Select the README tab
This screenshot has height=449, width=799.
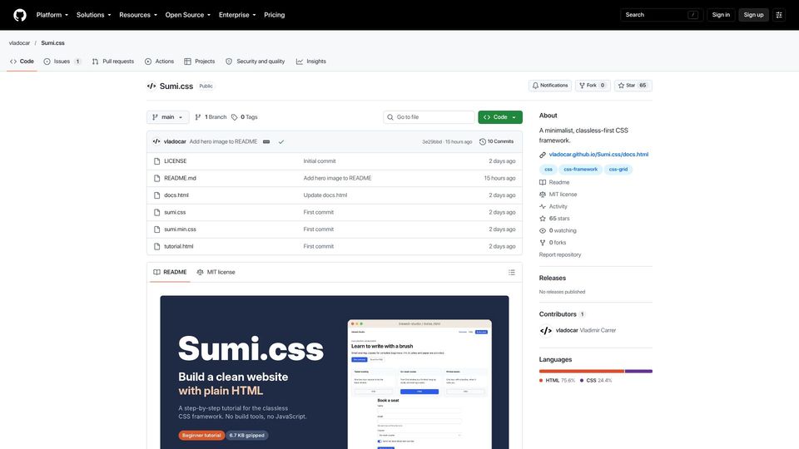[x=170, y=273]
